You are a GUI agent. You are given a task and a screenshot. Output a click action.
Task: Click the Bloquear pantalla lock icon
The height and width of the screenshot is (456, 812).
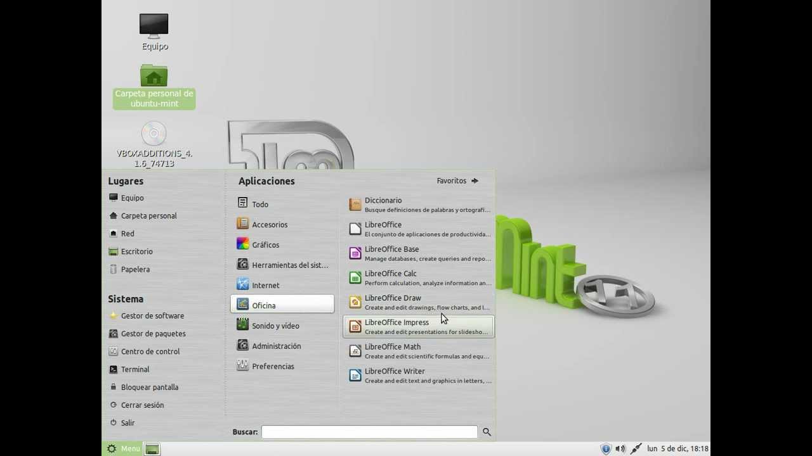point(114,387)
